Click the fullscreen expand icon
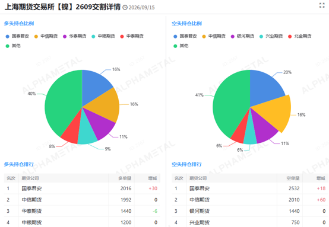The height and width of the screenshot is (227, 329). (322, 5)
